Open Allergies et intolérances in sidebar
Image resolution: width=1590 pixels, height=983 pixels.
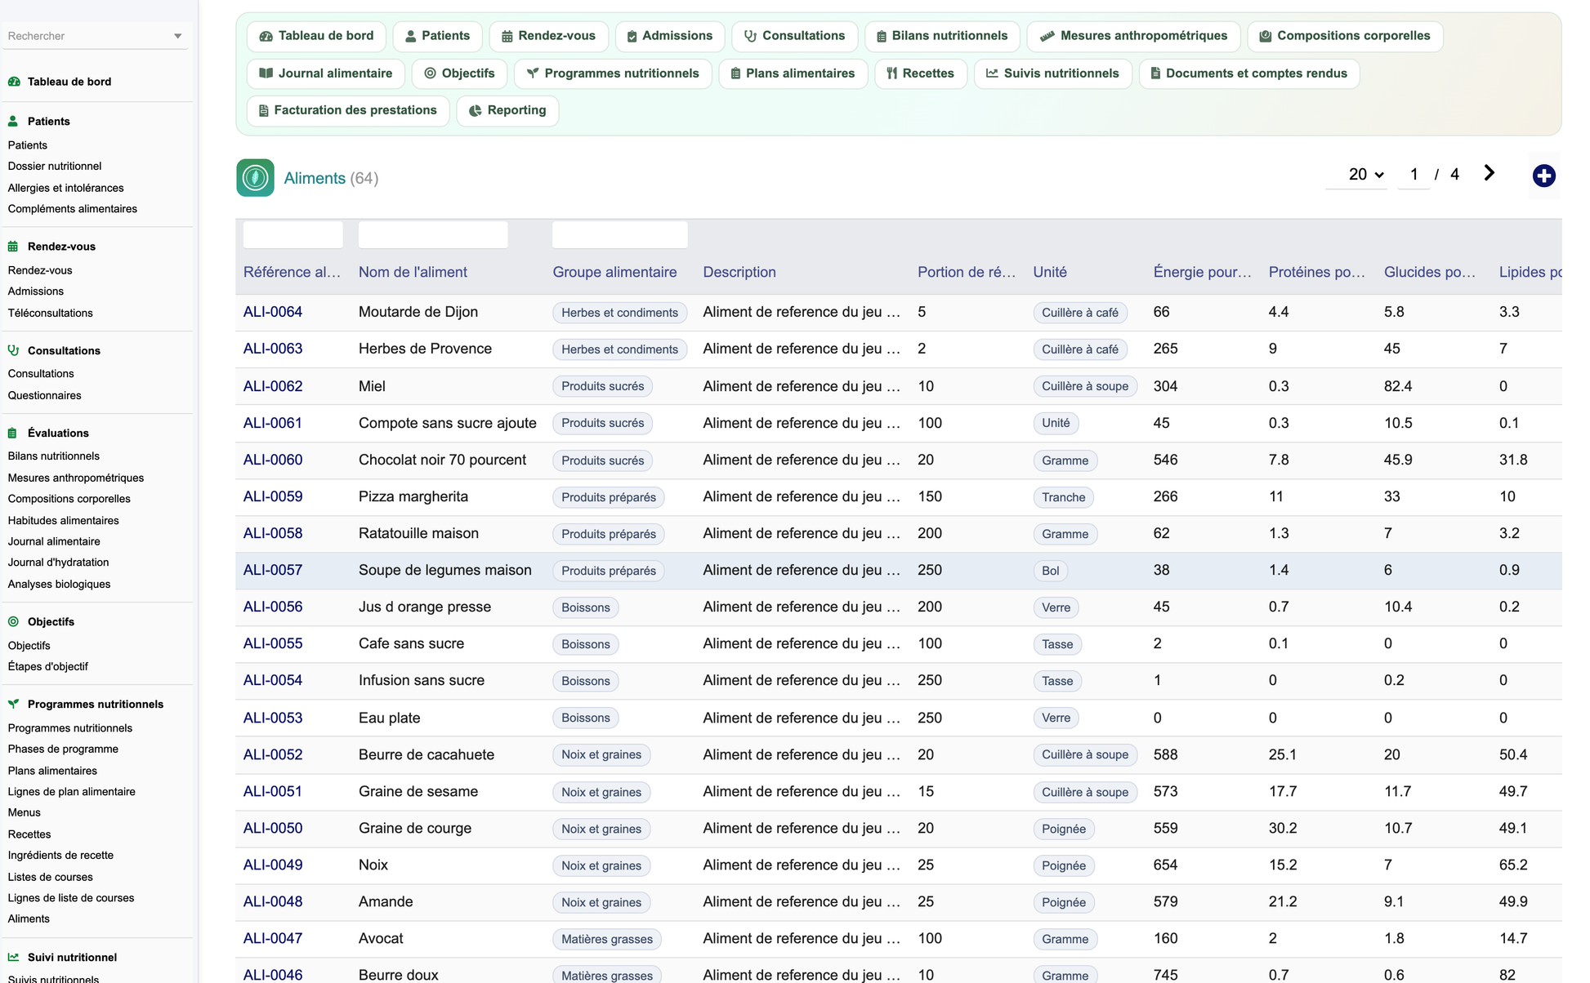(x=65, y=188)
